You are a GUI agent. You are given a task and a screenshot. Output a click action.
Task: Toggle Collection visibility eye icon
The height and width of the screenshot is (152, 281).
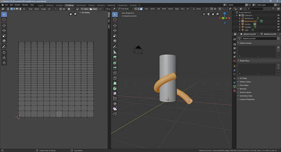click(x=278, y=15)
